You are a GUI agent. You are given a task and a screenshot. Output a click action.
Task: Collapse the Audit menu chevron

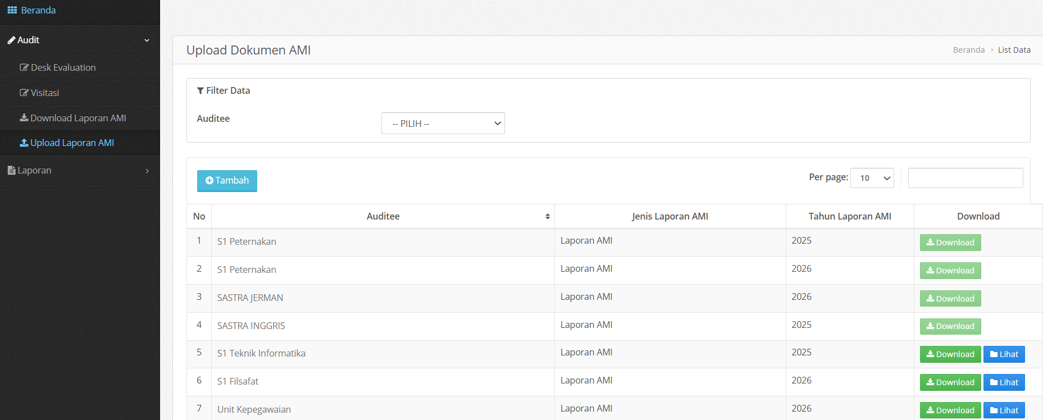147,40
